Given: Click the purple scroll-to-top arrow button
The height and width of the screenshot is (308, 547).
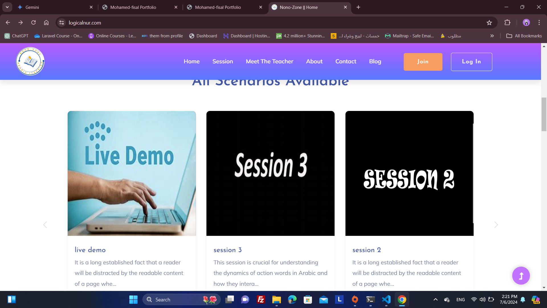Looking at the screenshot, I should click(521, 275).
